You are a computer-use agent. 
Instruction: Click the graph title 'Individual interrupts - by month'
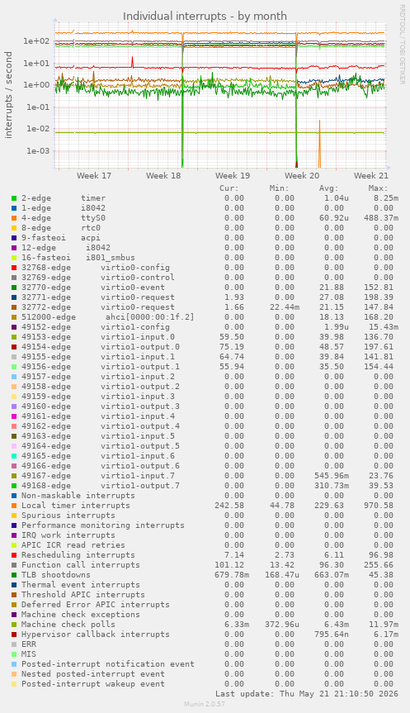coord(205,16)
